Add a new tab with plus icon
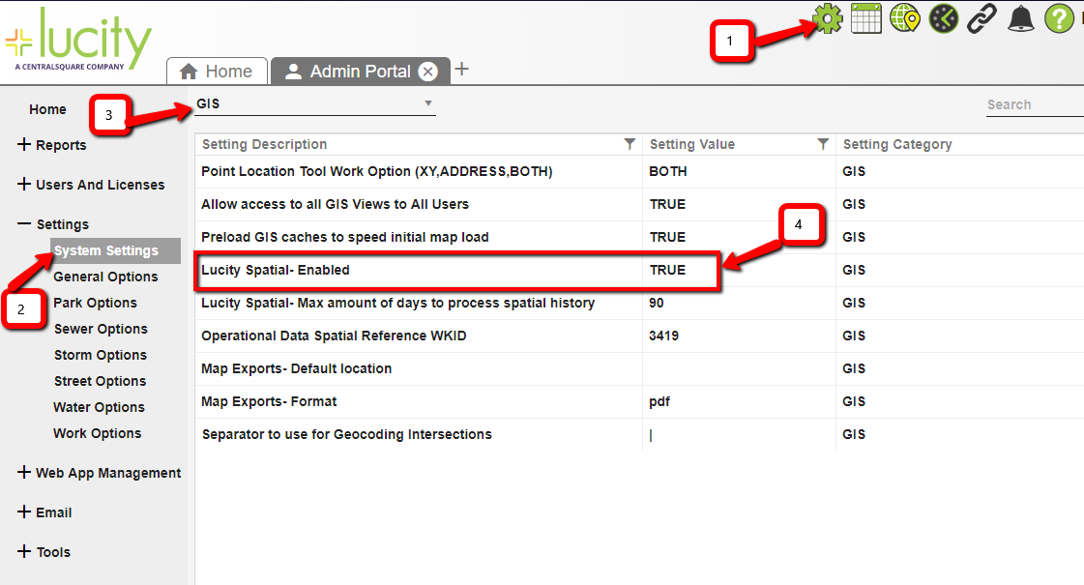The height and width of the screenshot is (585, 1084). pos(462,70)
